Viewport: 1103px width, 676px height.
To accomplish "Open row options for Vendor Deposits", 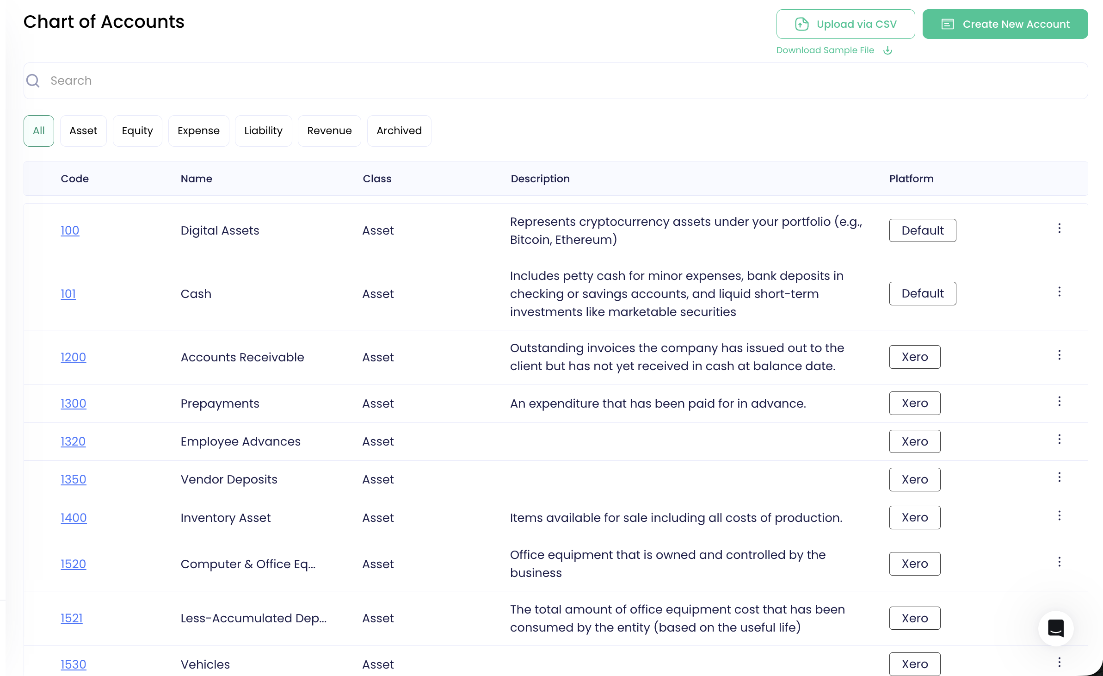I will [1059, 477].
